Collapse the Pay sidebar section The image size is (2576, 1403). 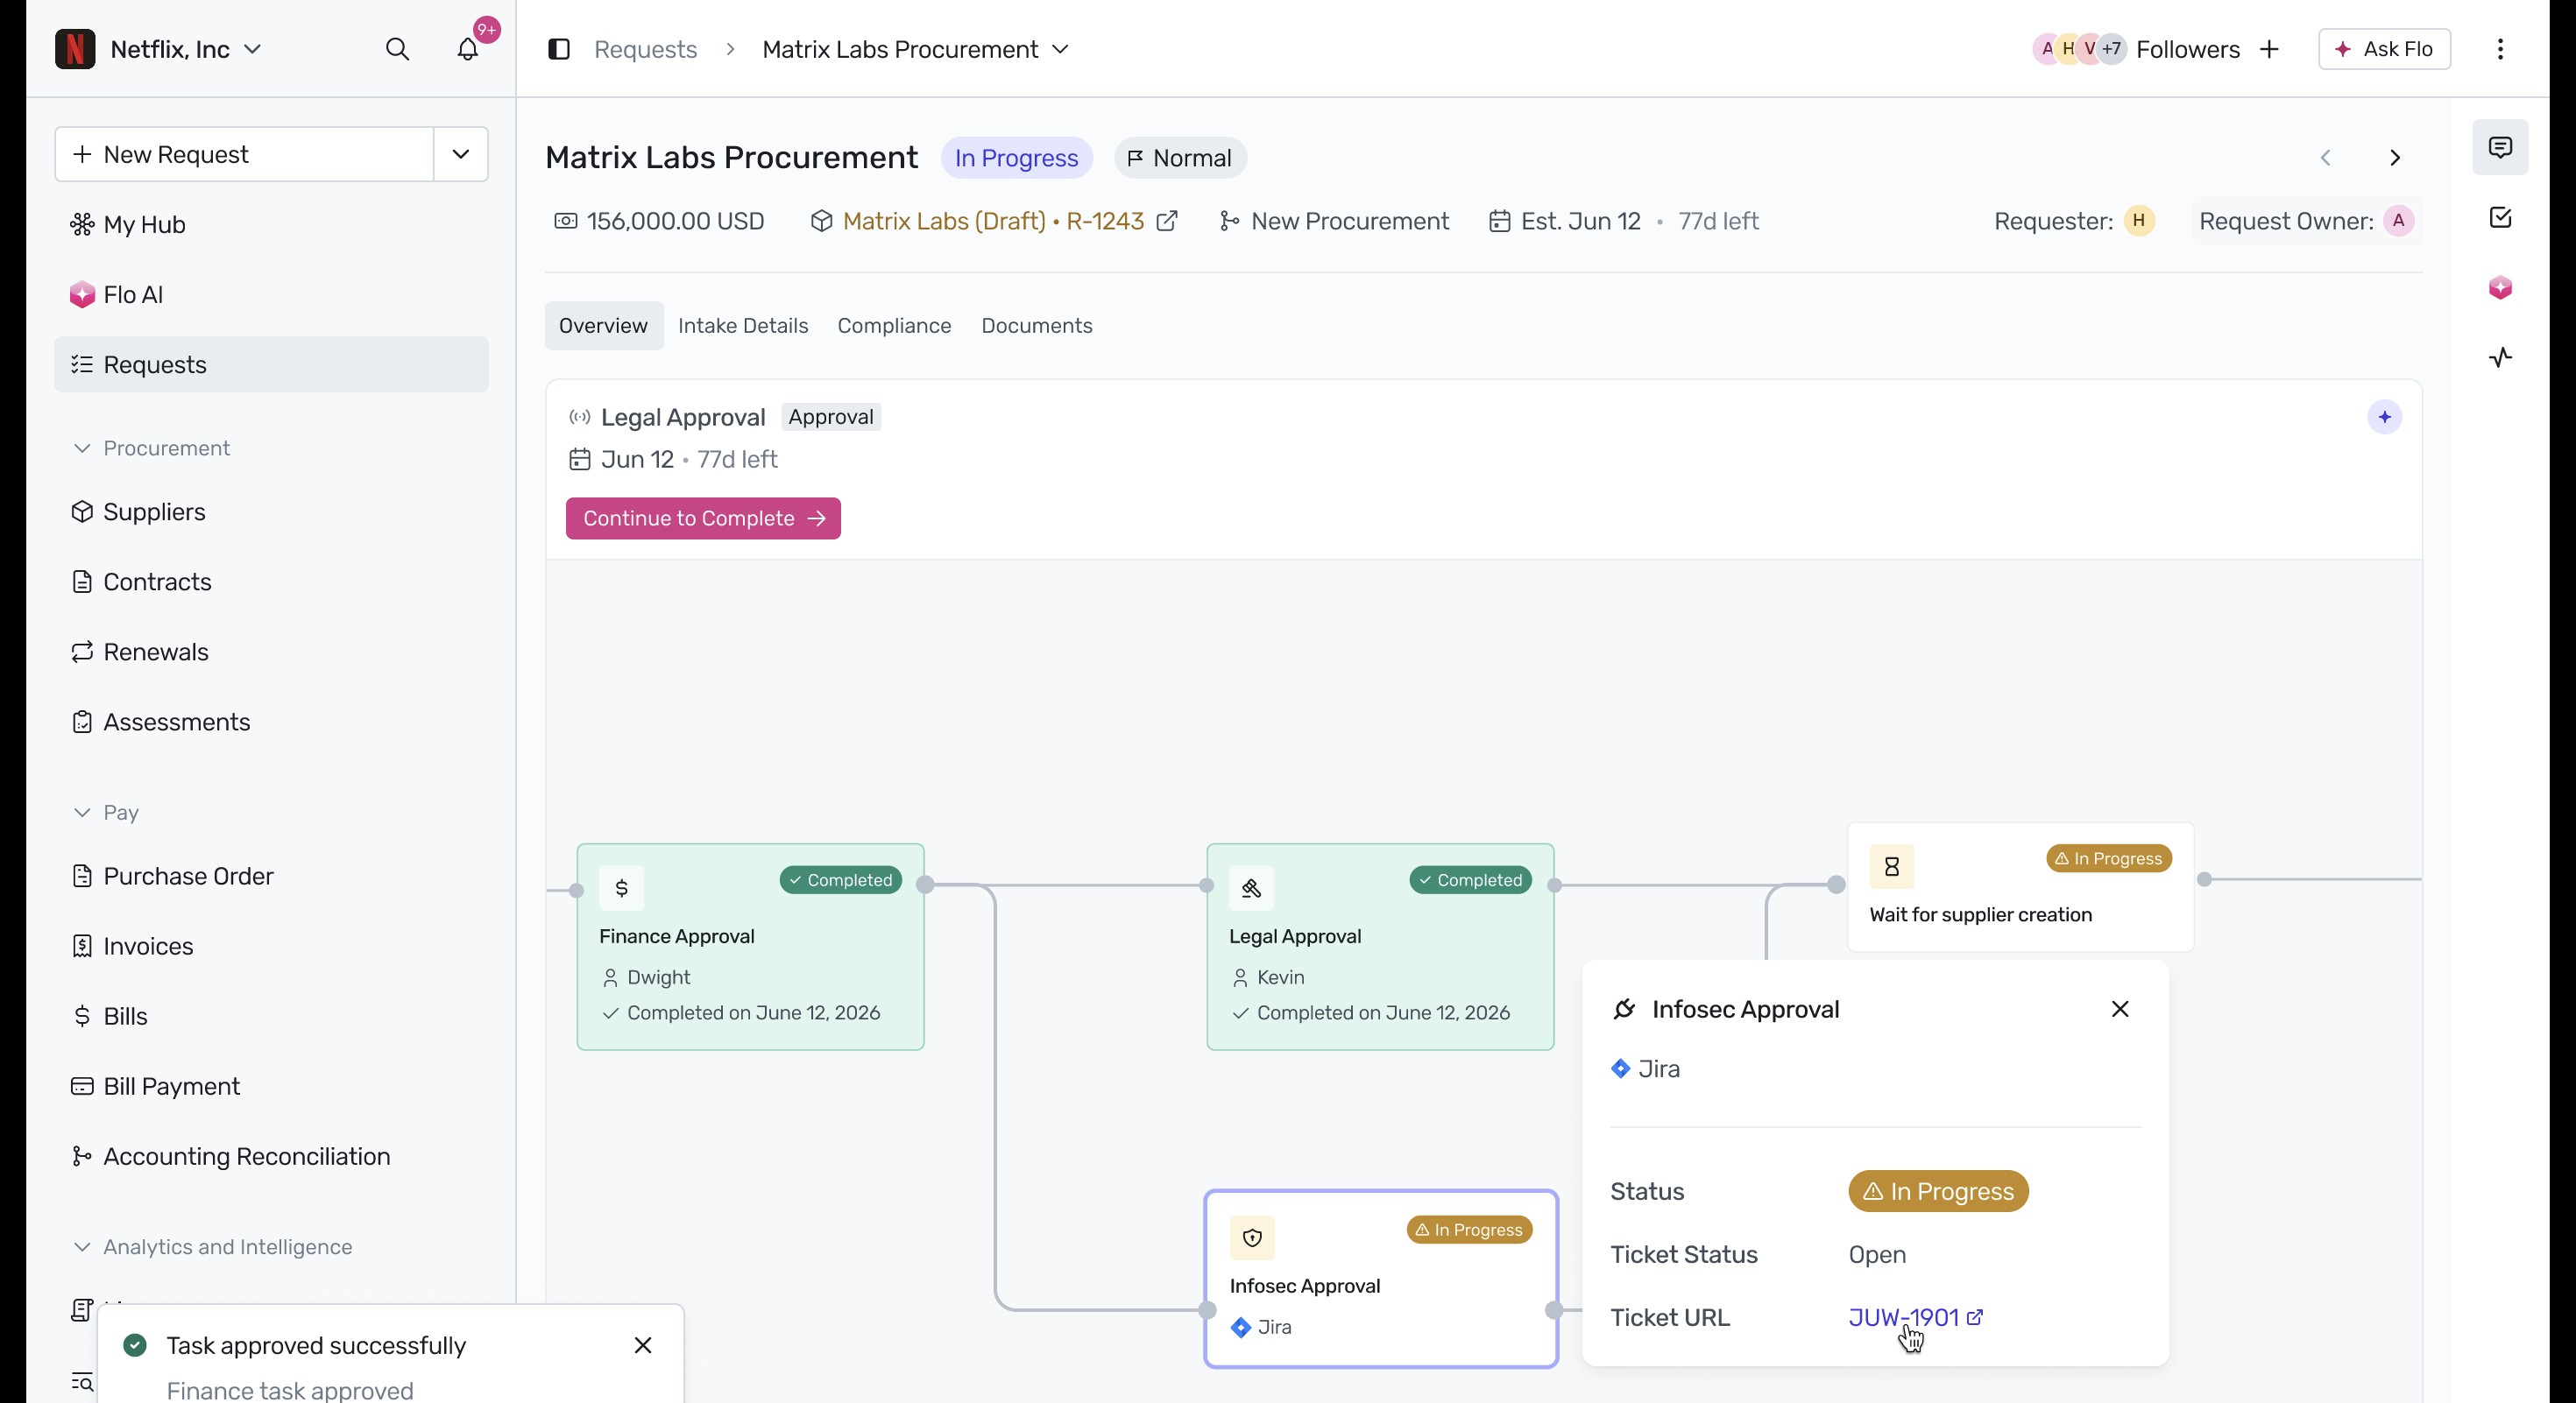(82, 813)
